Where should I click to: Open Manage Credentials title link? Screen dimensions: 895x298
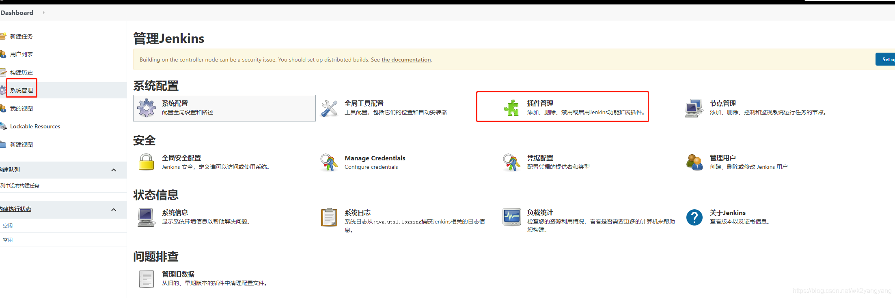(375, 158)
